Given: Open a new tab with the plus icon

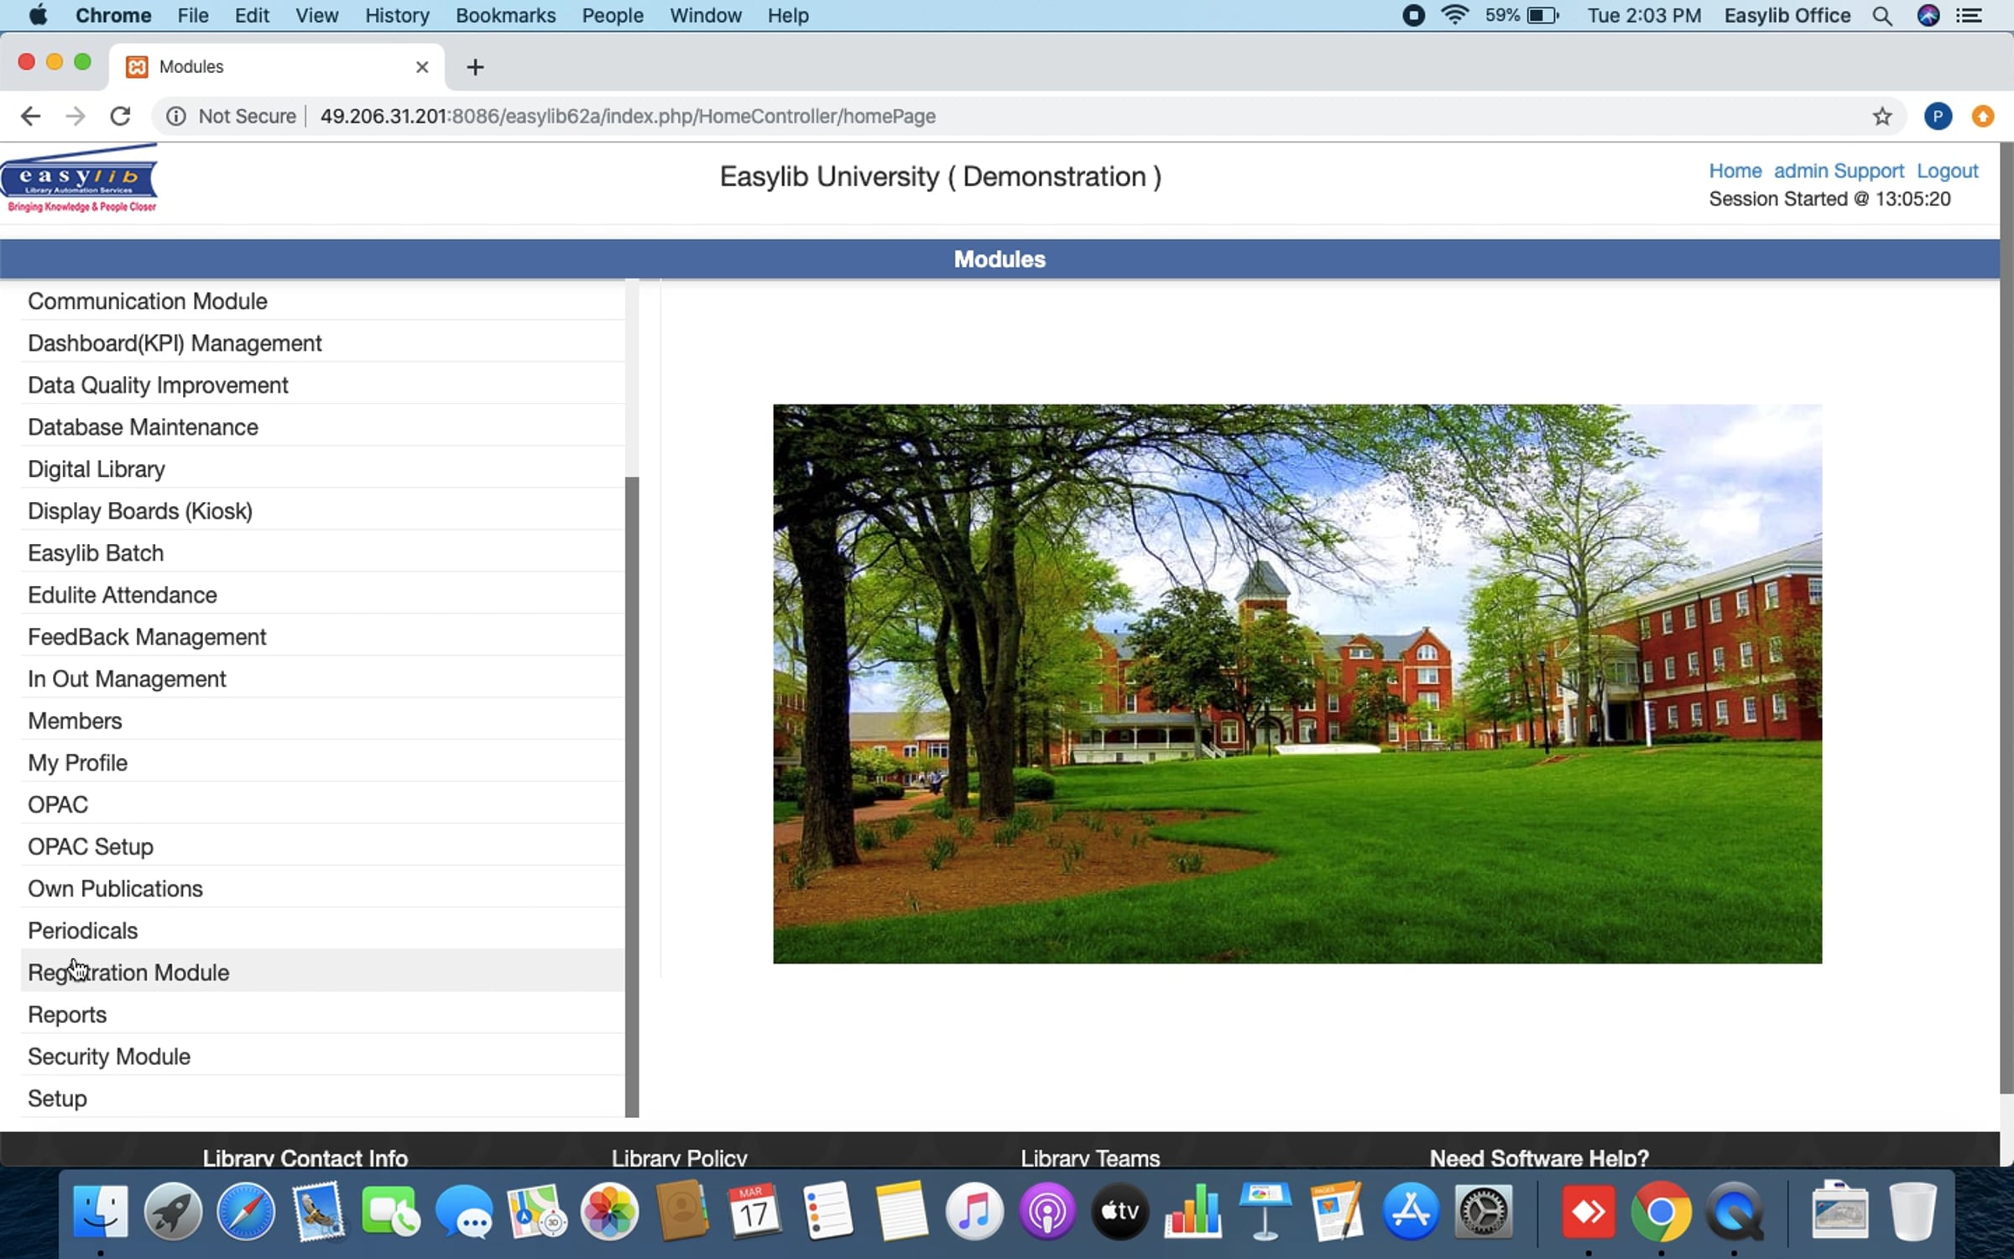Looking at the screenshot, I should pos(475,67).
